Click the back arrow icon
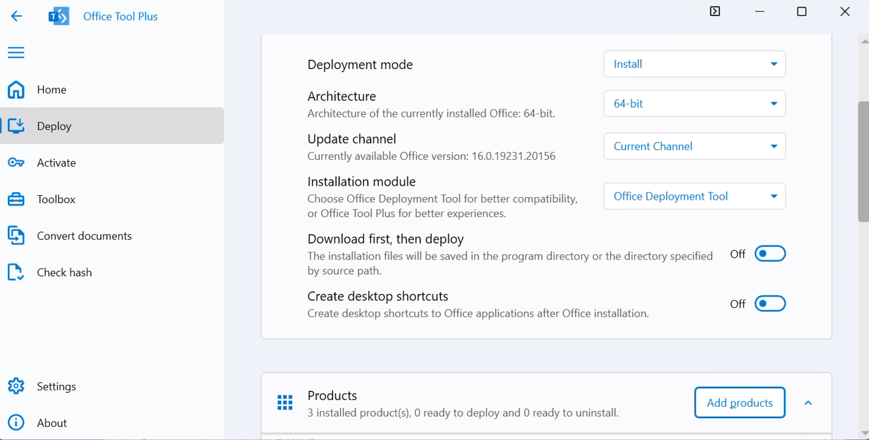The height and width of the screenshot is (440, 869). [17, 17]
